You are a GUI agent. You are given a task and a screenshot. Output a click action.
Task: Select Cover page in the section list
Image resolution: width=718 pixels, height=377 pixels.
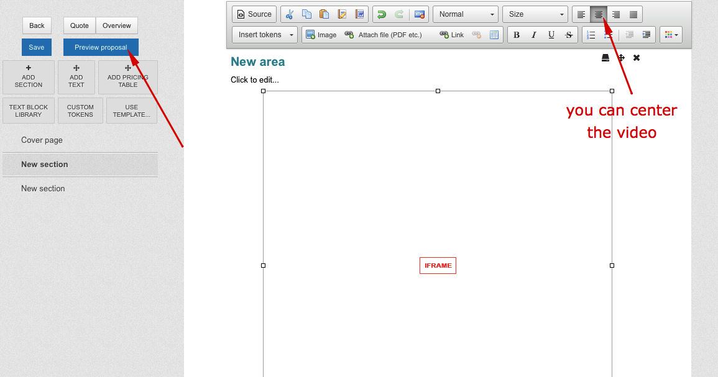(x=42, y=140)
